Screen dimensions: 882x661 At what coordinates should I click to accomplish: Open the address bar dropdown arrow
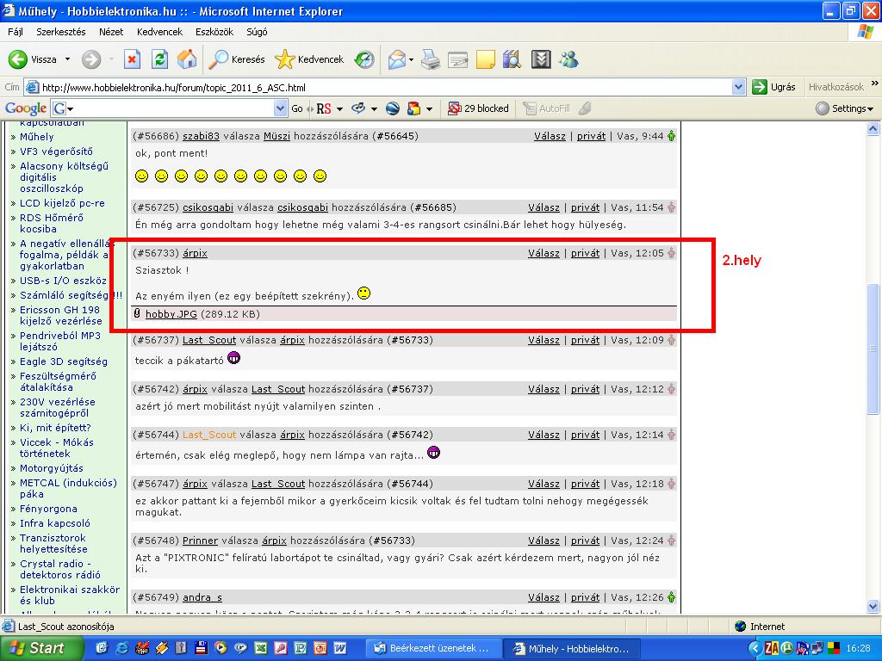(739, 87)
